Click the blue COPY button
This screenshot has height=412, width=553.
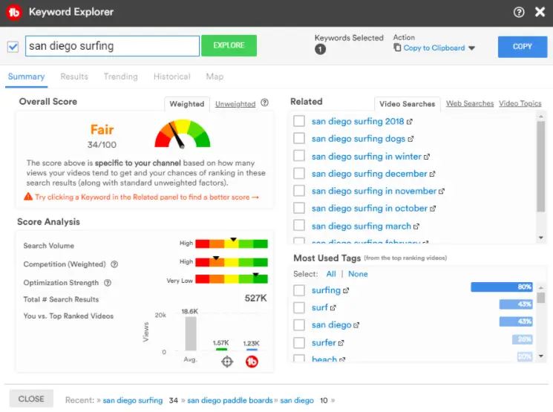point(523,47)
